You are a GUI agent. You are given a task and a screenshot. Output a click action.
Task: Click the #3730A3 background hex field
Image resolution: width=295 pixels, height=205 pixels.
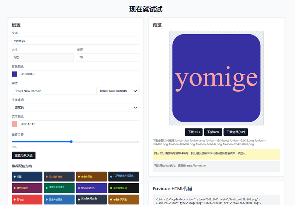coord(79,74)
